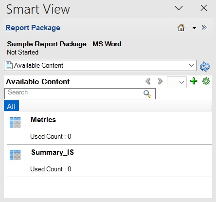Image resolution: width=216 pixels, height=202 pixels.
Task: Open the dropdown arrow next to Home icon
Action: (x=194, y=28)
